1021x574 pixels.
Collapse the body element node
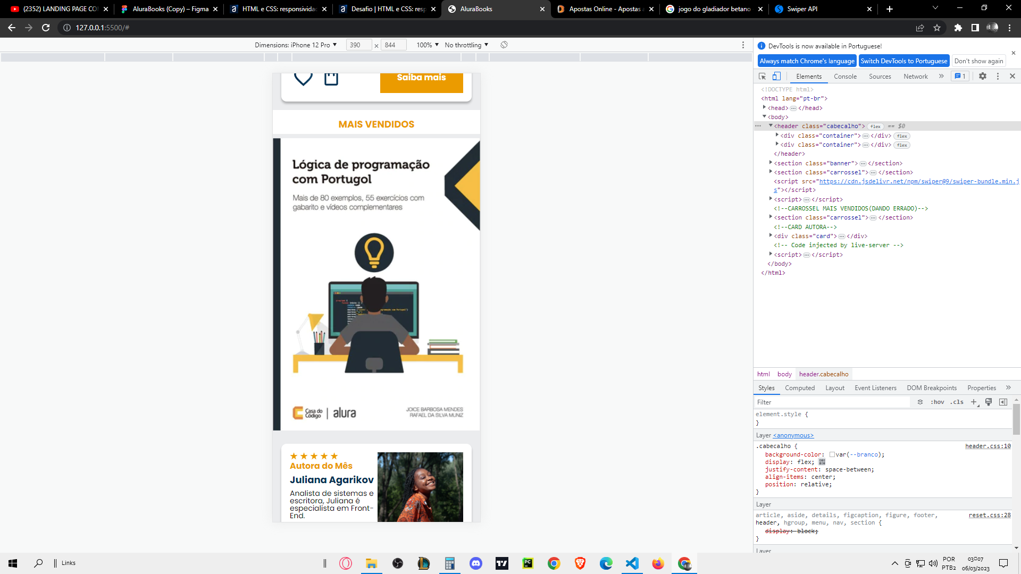tap(765, 116)
